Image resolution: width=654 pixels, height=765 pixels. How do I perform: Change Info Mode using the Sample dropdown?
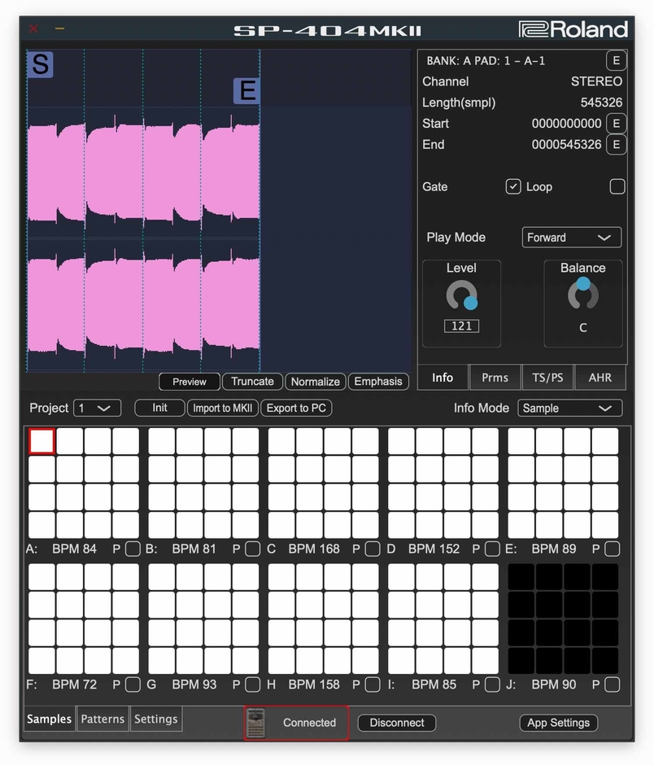click(569, 408)
